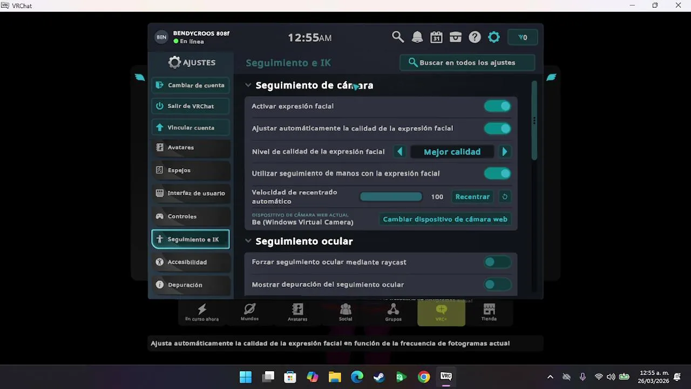Open En curso ahora in bottom dock
The image size is (691, 389).
click(202, 312)
